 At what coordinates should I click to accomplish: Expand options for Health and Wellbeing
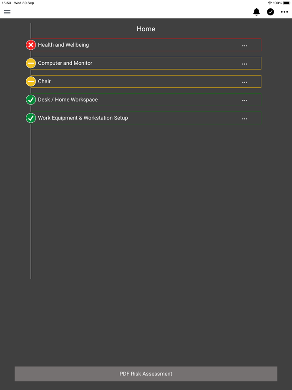click(244, 46)
